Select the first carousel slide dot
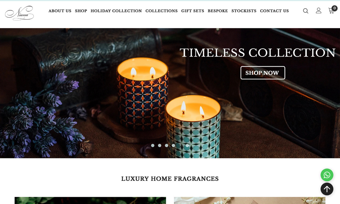 click(153, 146)
